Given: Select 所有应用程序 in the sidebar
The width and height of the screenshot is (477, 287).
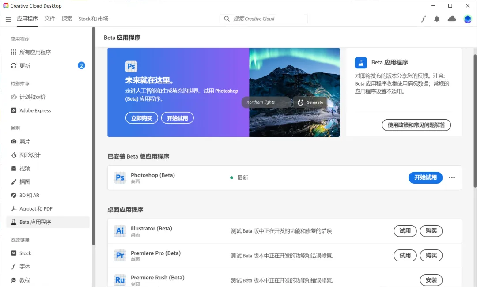Looking at the screenshot, I should pyautogui.click(x=35, y=52).
